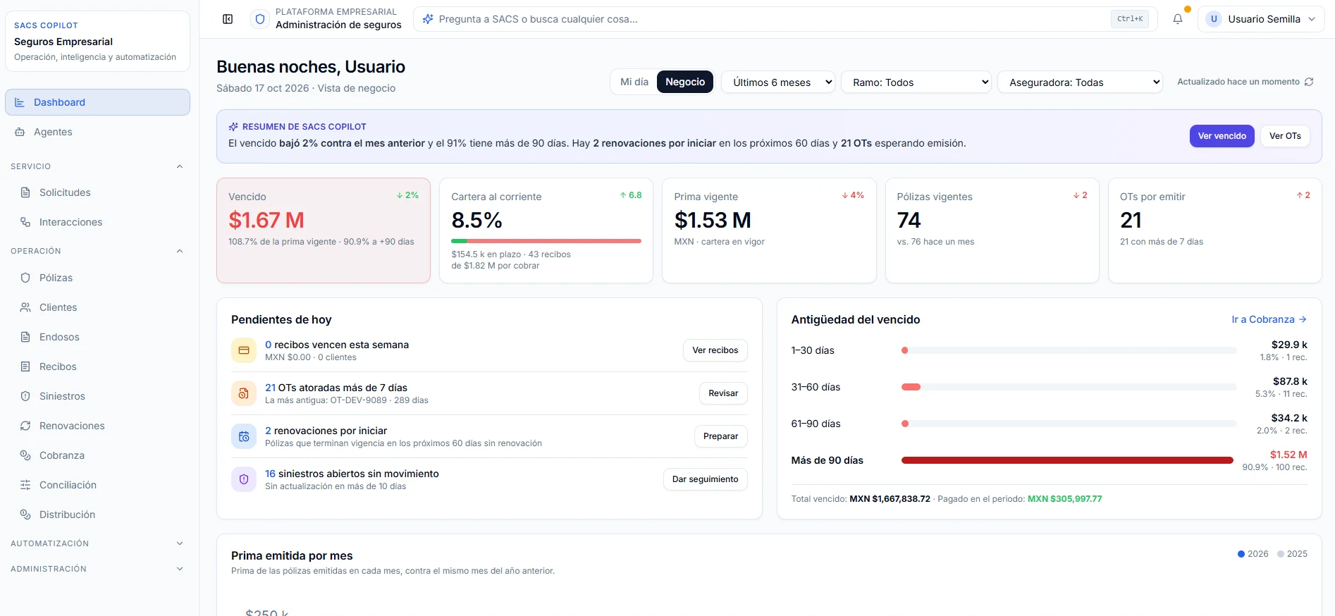
Task: Open the notifications bell
Action: click(1178, 19)
